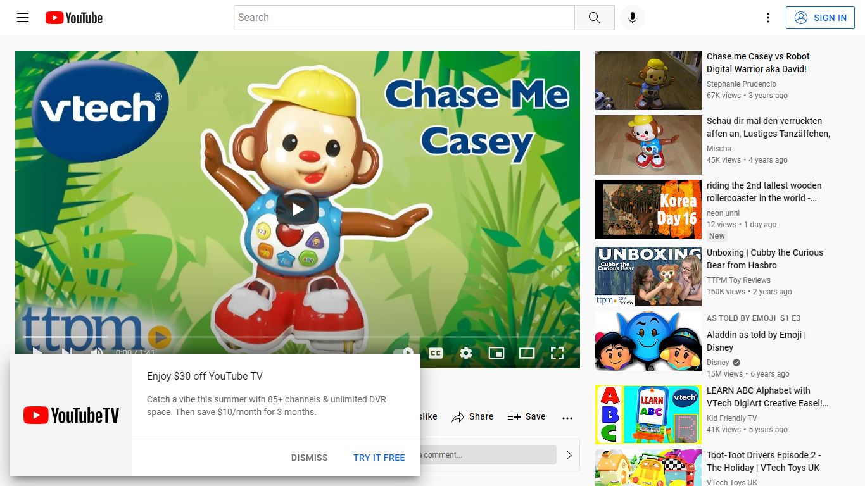Viewport: 865px width, 486px height.
Task: Click the SIGN IN button
Action: tap(820, 18)
